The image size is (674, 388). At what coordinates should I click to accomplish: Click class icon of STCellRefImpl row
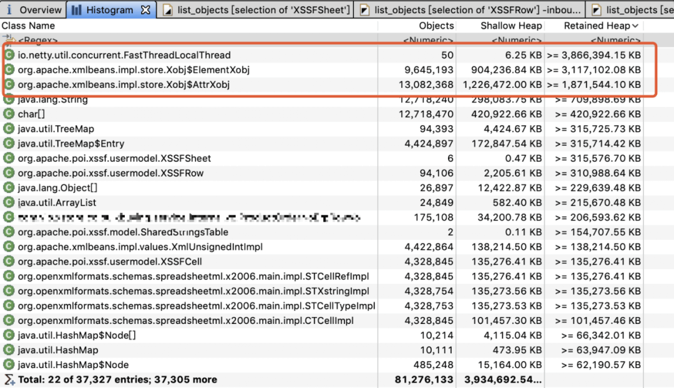pyautogui.click(x=9, y=276)
